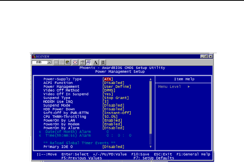This screenshot has height=164, width=244.
Task: Click the Item Help panel heading
Action: pyautogui.click(x=184, y=79)
